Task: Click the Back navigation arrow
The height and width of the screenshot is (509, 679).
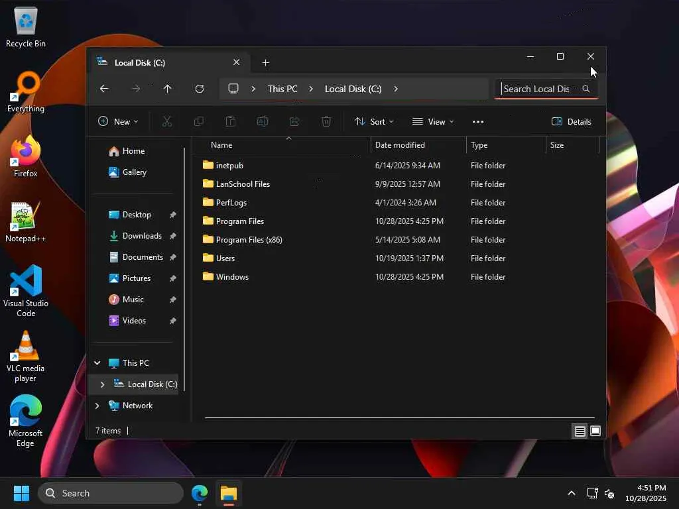Action: 104,89
